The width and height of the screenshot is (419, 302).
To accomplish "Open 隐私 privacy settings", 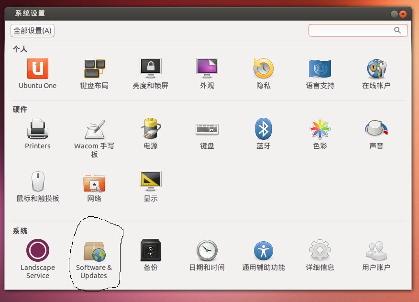I will [x=264, y=74].
